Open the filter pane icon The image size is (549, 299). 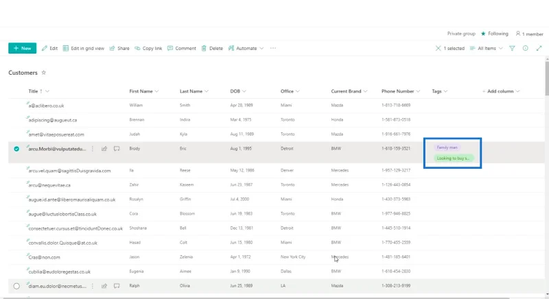[512, 48]
